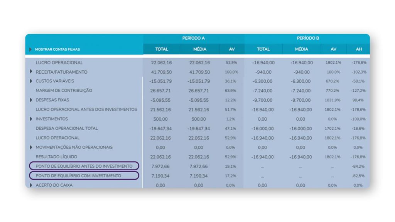Click Período A total 500,00 in Investimentos row
The image size is (395, 222).
[x=160, y=119]
